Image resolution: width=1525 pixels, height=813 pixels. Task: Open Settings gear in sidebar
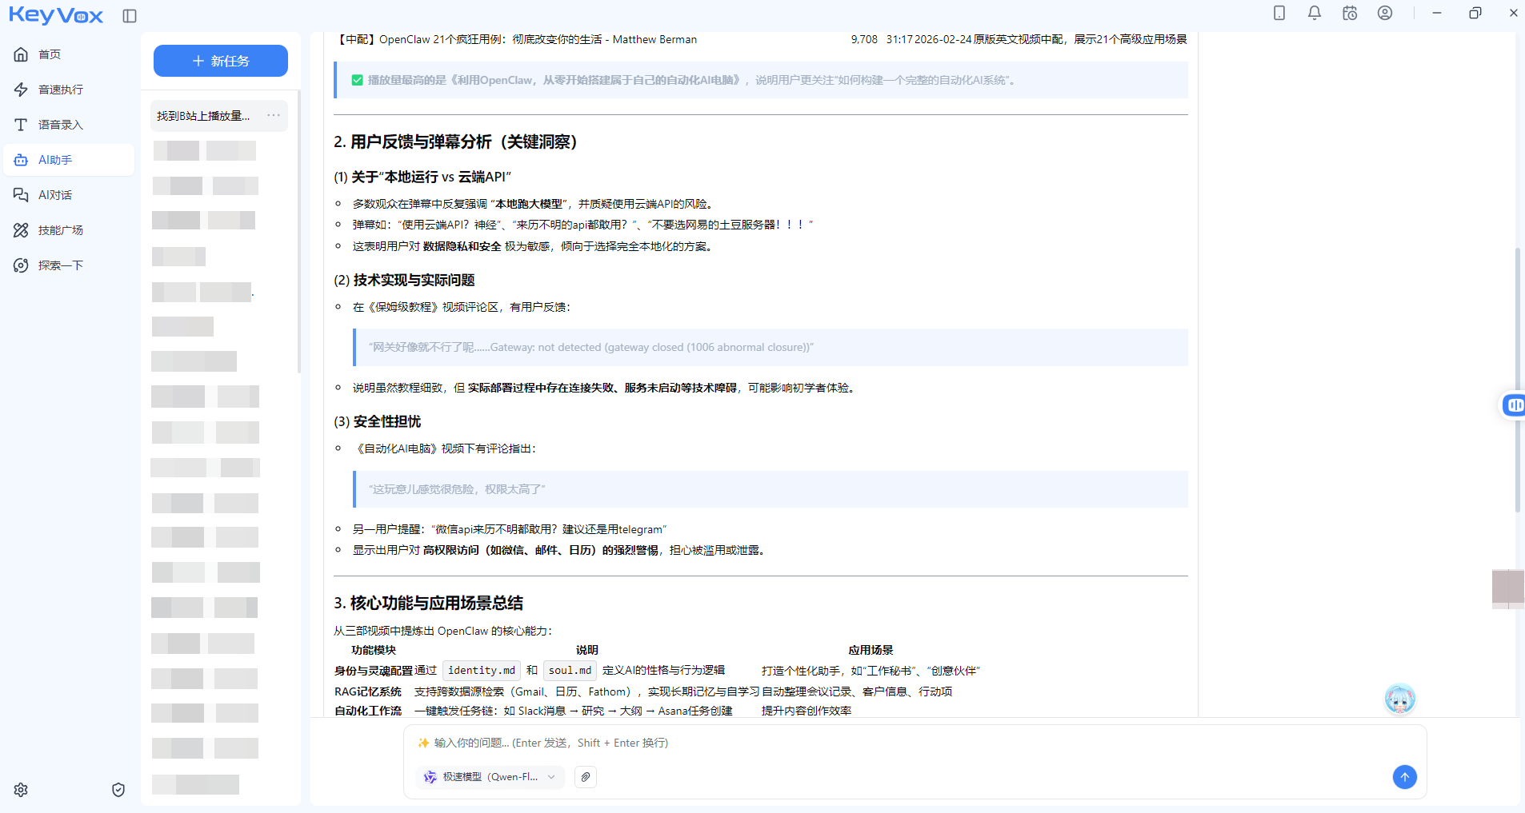pos(21,790)
